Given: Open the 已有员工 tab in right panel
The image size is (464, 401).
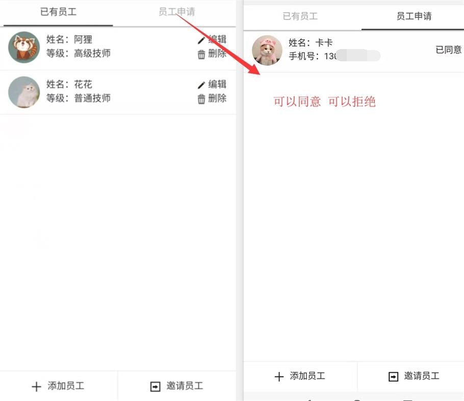Looking at the screenshot, I should [300, 16].
